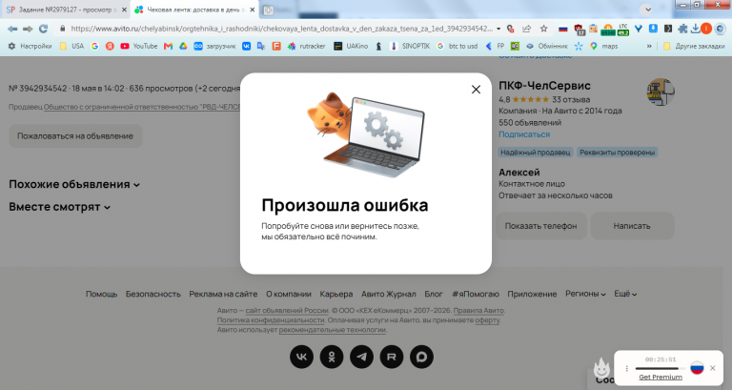Click the seller avatar thumbnail
The image size is (732, 390).
tap(661, 92)
